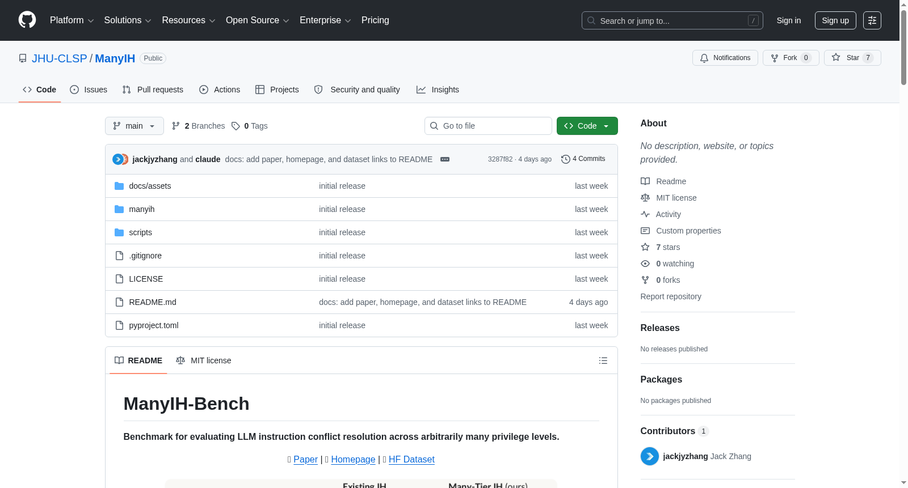
Task: Click the bell icon in Notifications
Action: [x=704, y=58]
